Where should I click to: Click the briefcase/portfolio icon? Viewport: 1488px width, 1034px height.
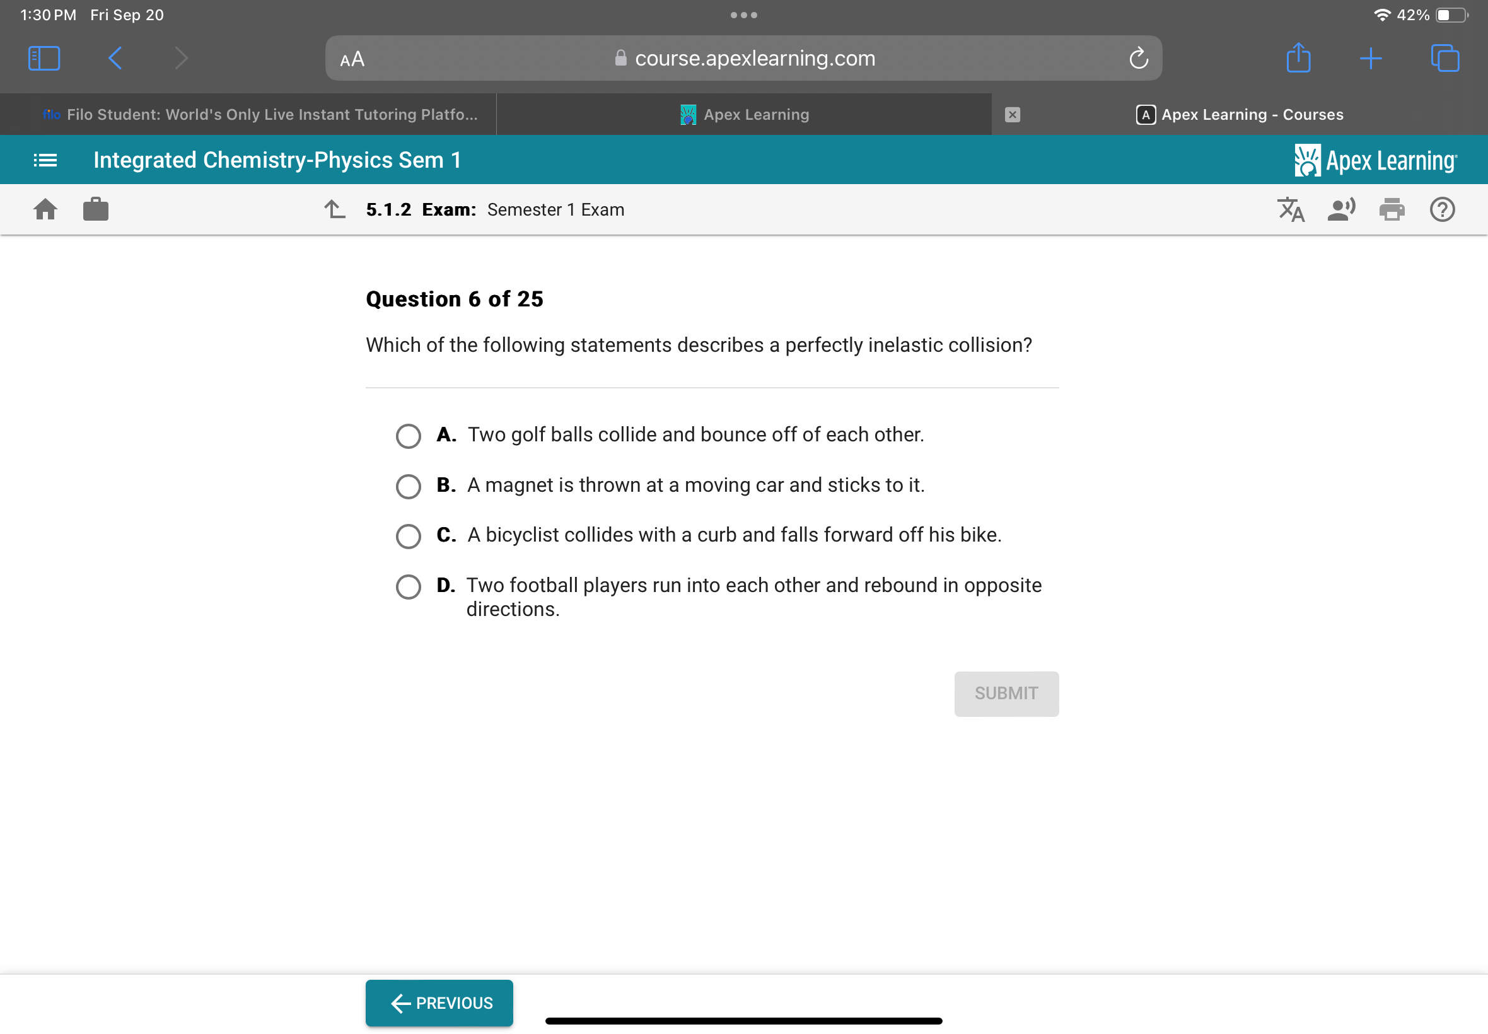pos(95,209)
